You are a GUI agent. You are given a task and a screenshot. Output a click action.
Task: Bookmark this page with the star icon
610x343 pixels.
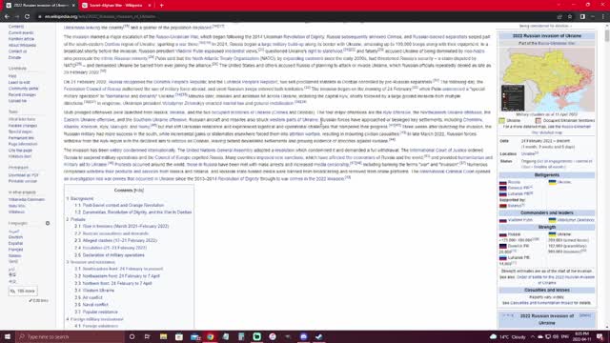[x=570, y=17]
